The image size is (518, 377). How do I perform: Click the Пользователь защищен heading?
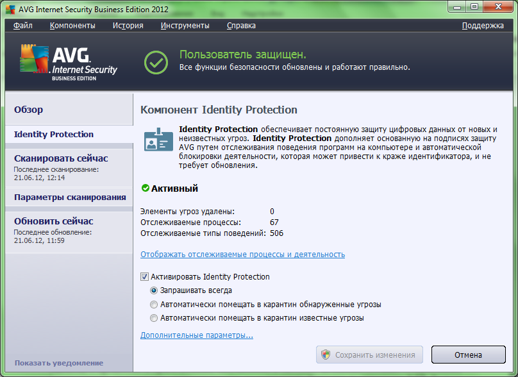tap(243, 54)
